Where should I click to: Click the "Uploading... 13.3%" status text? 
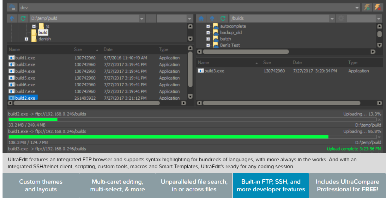[362, 114]
